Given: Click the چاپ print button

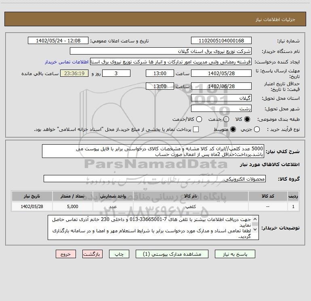Looking at the screenshot, I should tap(119, 254).
